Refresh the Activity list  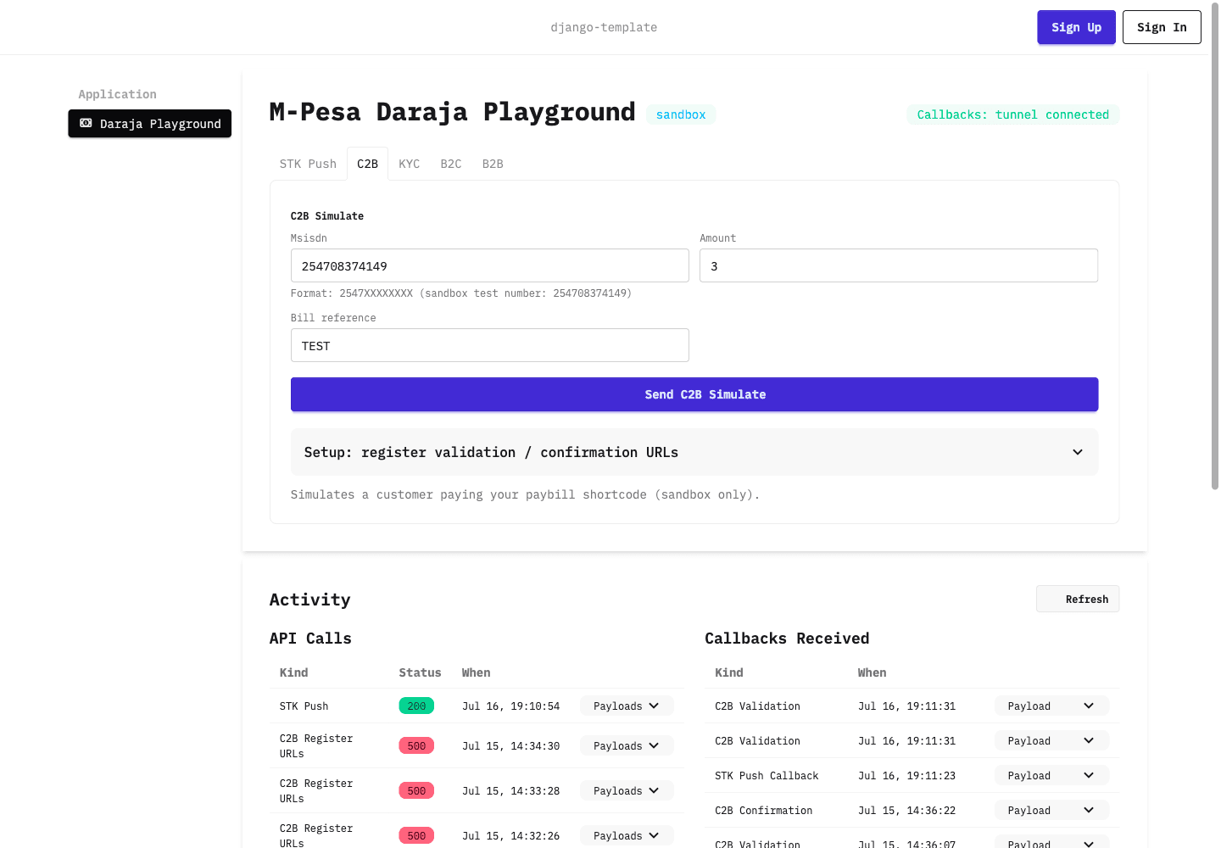(1078, 599)
